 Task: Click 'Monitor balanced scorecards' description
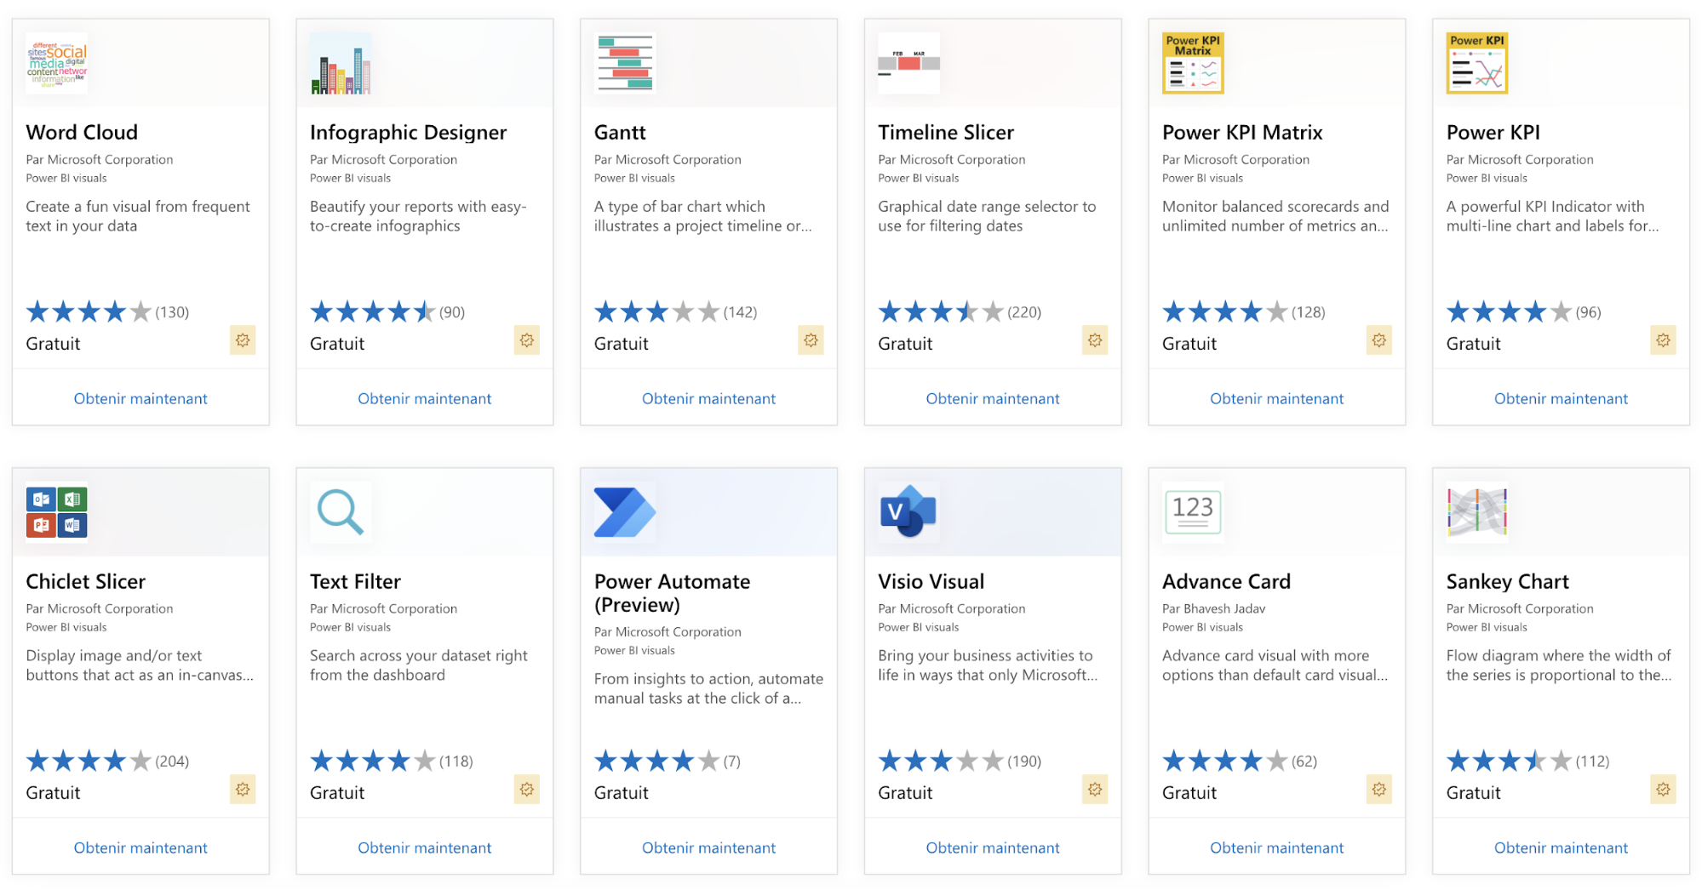click(1275, 216)
